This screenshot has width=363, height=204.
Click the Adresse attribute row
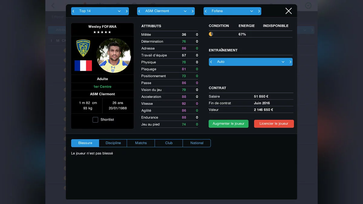point(170,48)
